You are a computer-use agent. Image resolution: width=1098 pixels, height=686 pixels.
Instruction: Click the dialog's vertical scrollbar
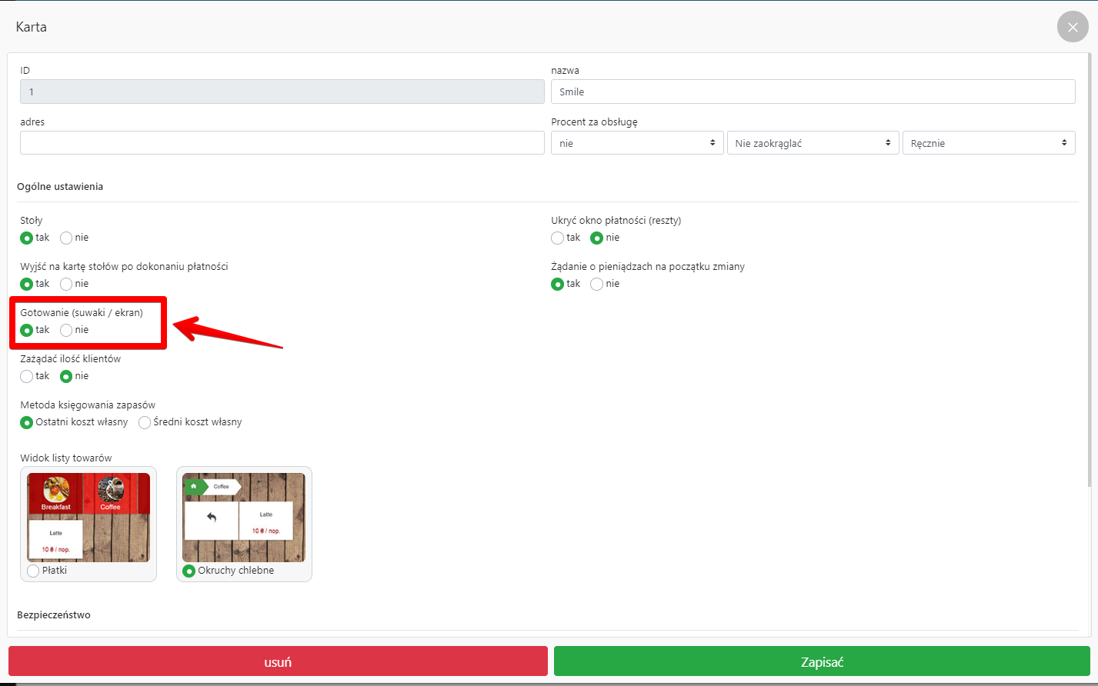[x=1090, y=269]
